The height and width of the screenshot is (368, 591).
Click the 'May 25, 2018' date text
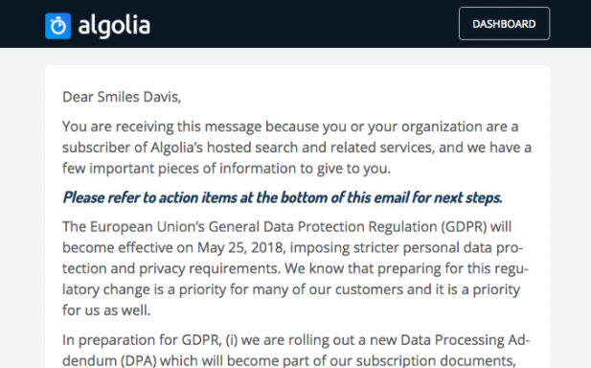[241, 247]
